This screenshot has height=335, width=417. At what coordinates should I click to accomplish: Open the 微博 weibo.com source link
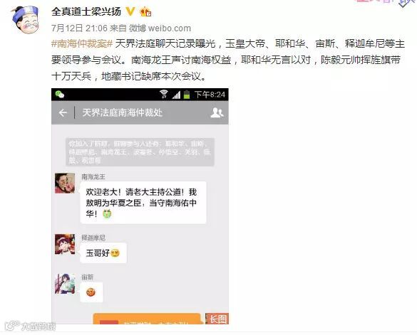(x=160, y=28)
